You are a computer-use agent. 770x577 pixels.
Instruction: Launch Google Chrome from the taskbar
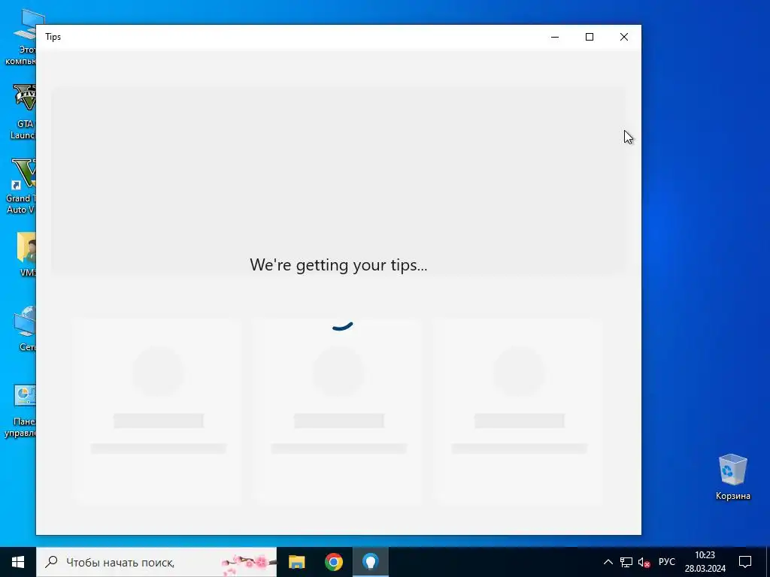click(x=333, y=562)
